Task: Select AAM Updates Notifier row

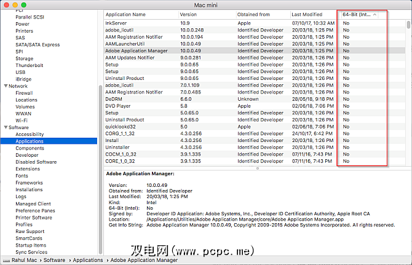Action: coord(255,58)
